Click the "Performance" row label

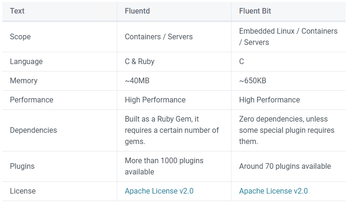[x=31, y=100]
